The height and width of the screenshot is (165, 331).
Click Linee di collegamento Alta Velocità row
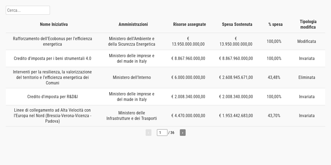pyautogui.click(x=52, y=116)
